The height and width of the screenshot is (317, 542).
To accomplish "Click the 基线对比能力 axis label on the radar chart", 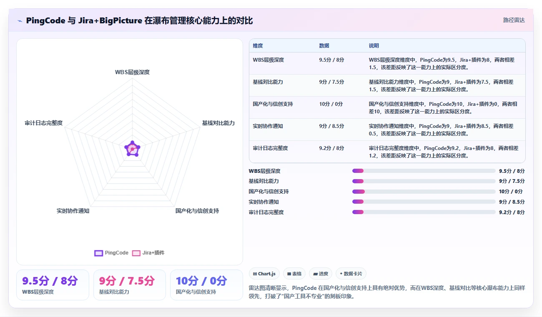I will 218,123.
